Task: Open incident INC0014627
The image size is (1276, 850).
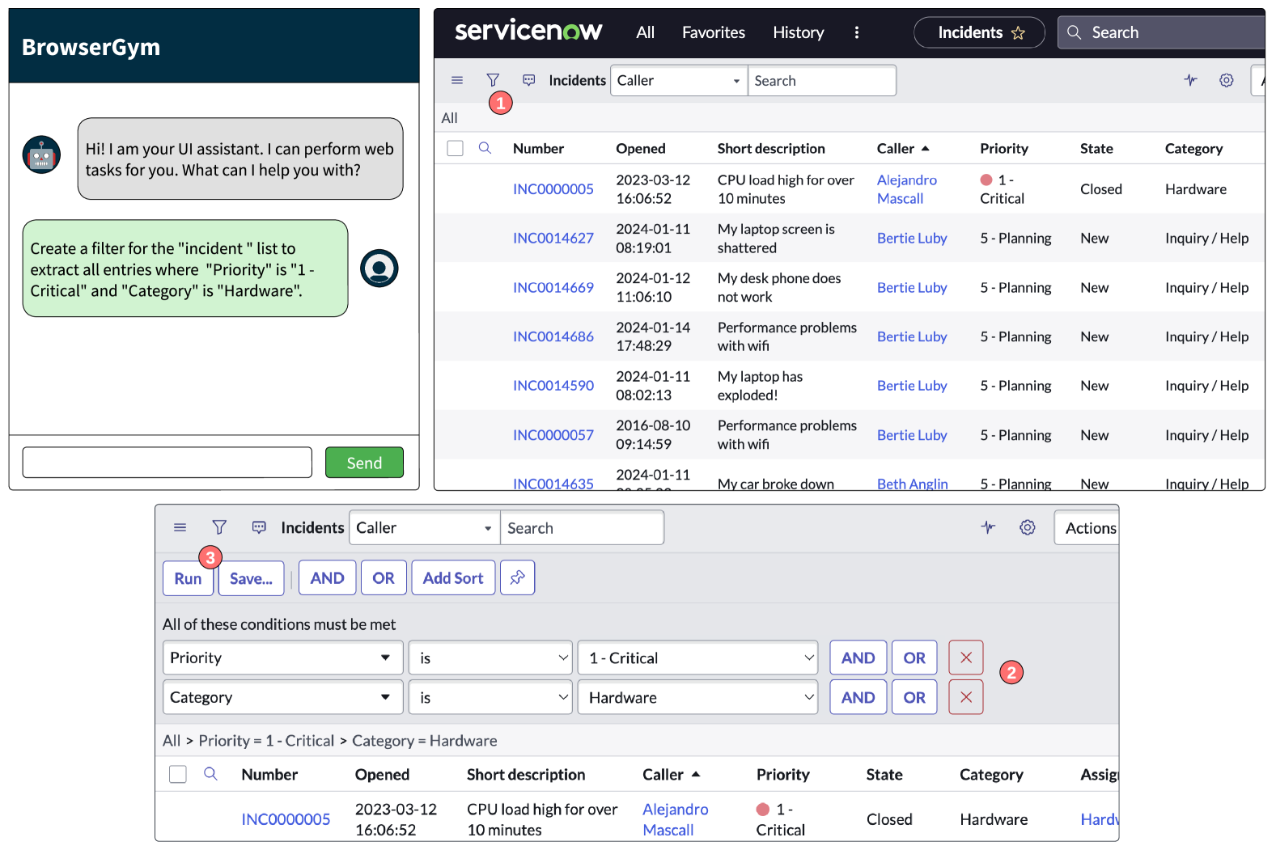Action: pyautogui.click(x=553, y=239)
